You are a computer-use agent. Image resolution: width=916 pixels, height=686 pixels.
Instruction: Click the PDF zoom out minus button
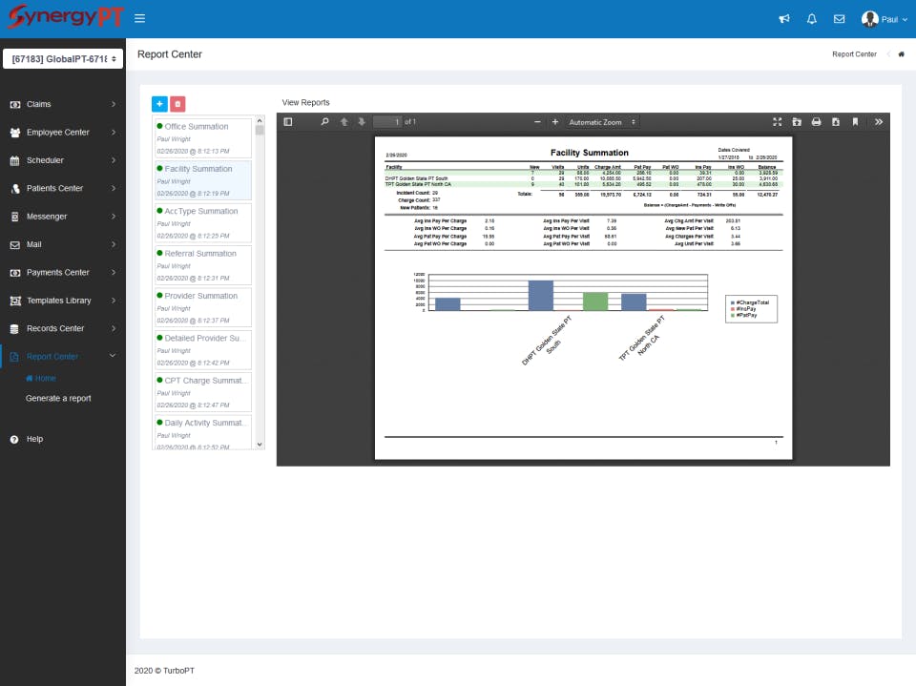537,122
